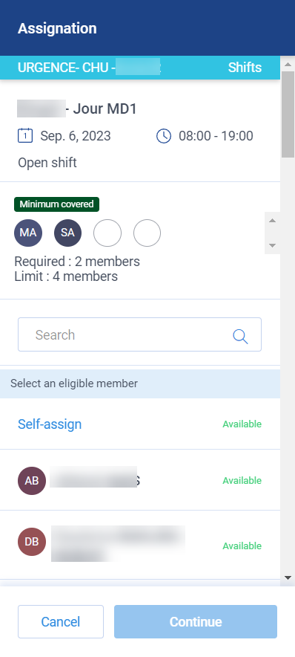The image size is (295, 657).
Task: Click the DB member avatar
Action: click(32, 542)
